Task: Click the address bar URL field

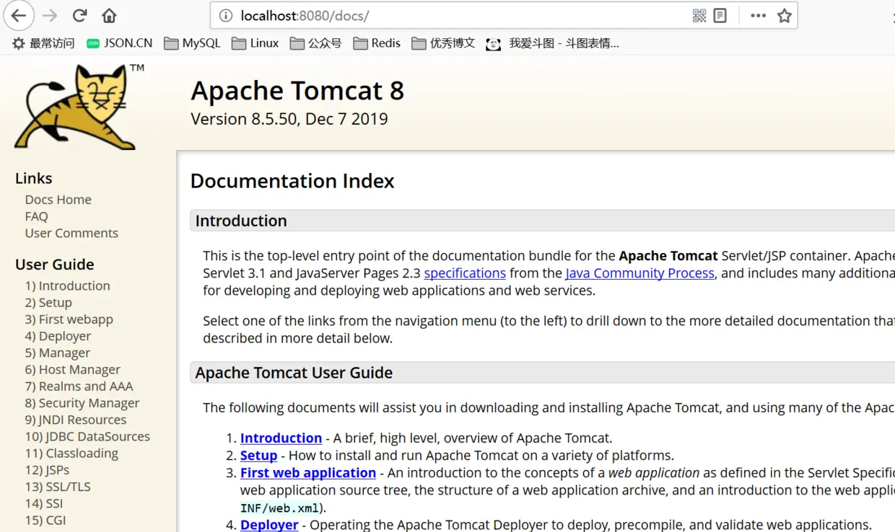Action: (462, 16)
